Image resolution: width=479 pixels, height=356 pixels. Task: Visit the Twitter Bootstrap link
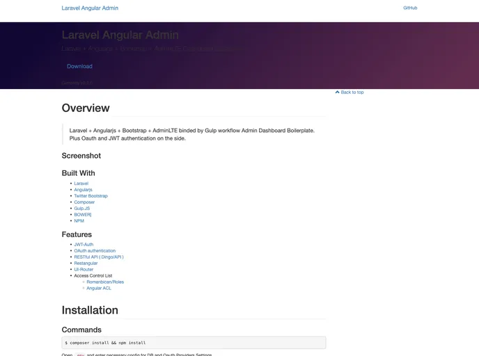(x=91, y=196)
